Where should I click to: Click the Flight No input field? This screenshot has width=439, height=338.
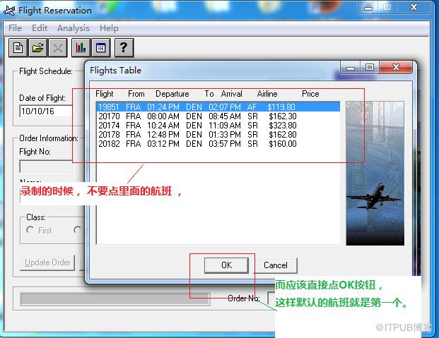click(x=47, y=167)
